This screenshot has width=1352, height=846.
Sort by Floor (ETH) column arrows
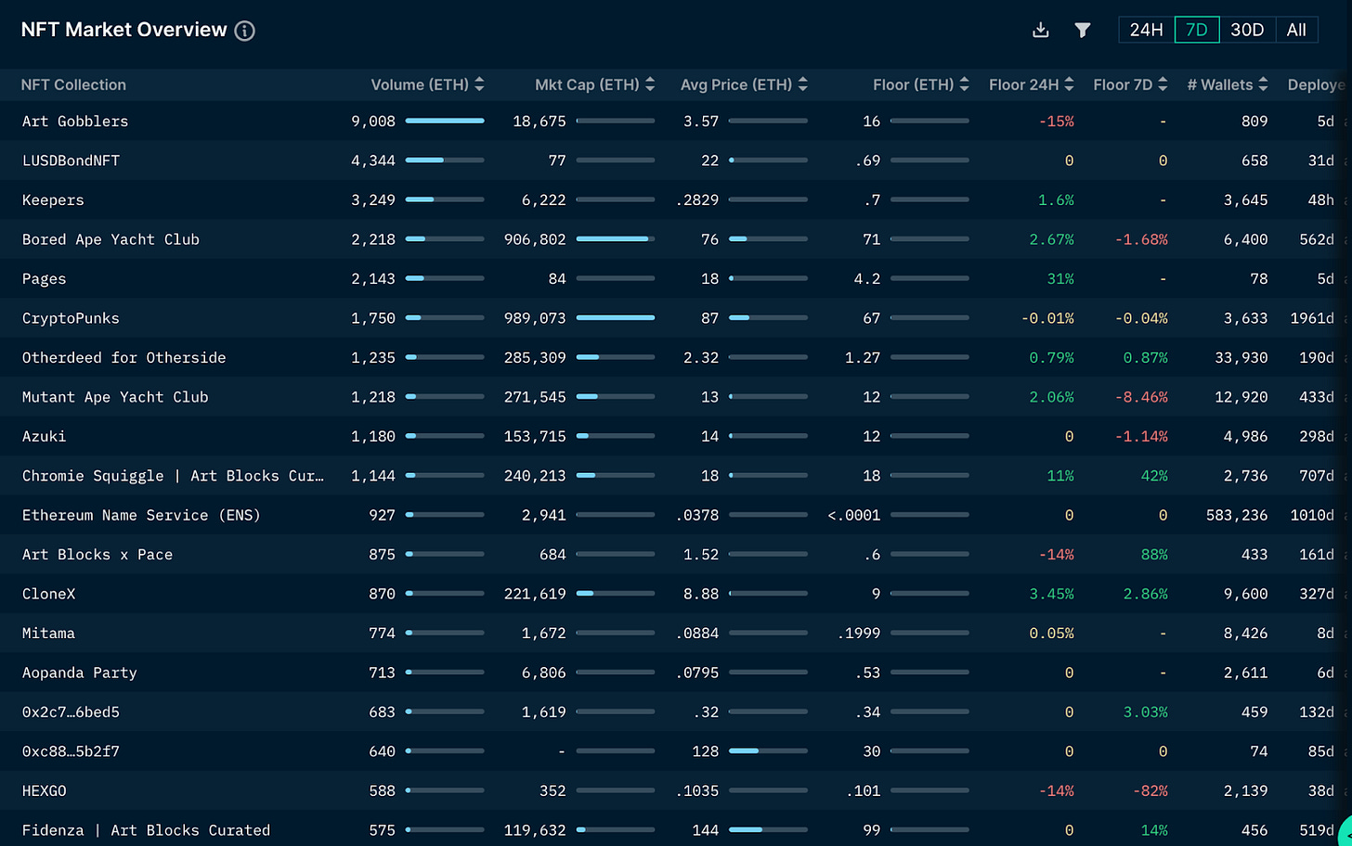click(964, 84)
